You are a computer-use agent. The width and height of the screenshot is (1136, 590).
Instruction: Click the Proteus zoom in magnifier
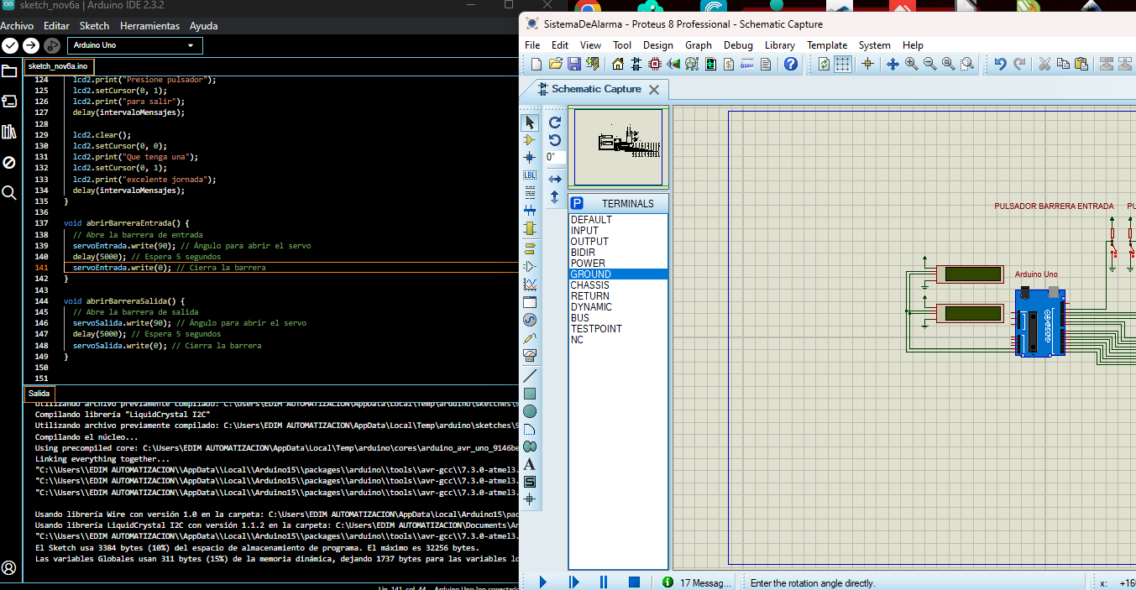(x=911, y=64)
